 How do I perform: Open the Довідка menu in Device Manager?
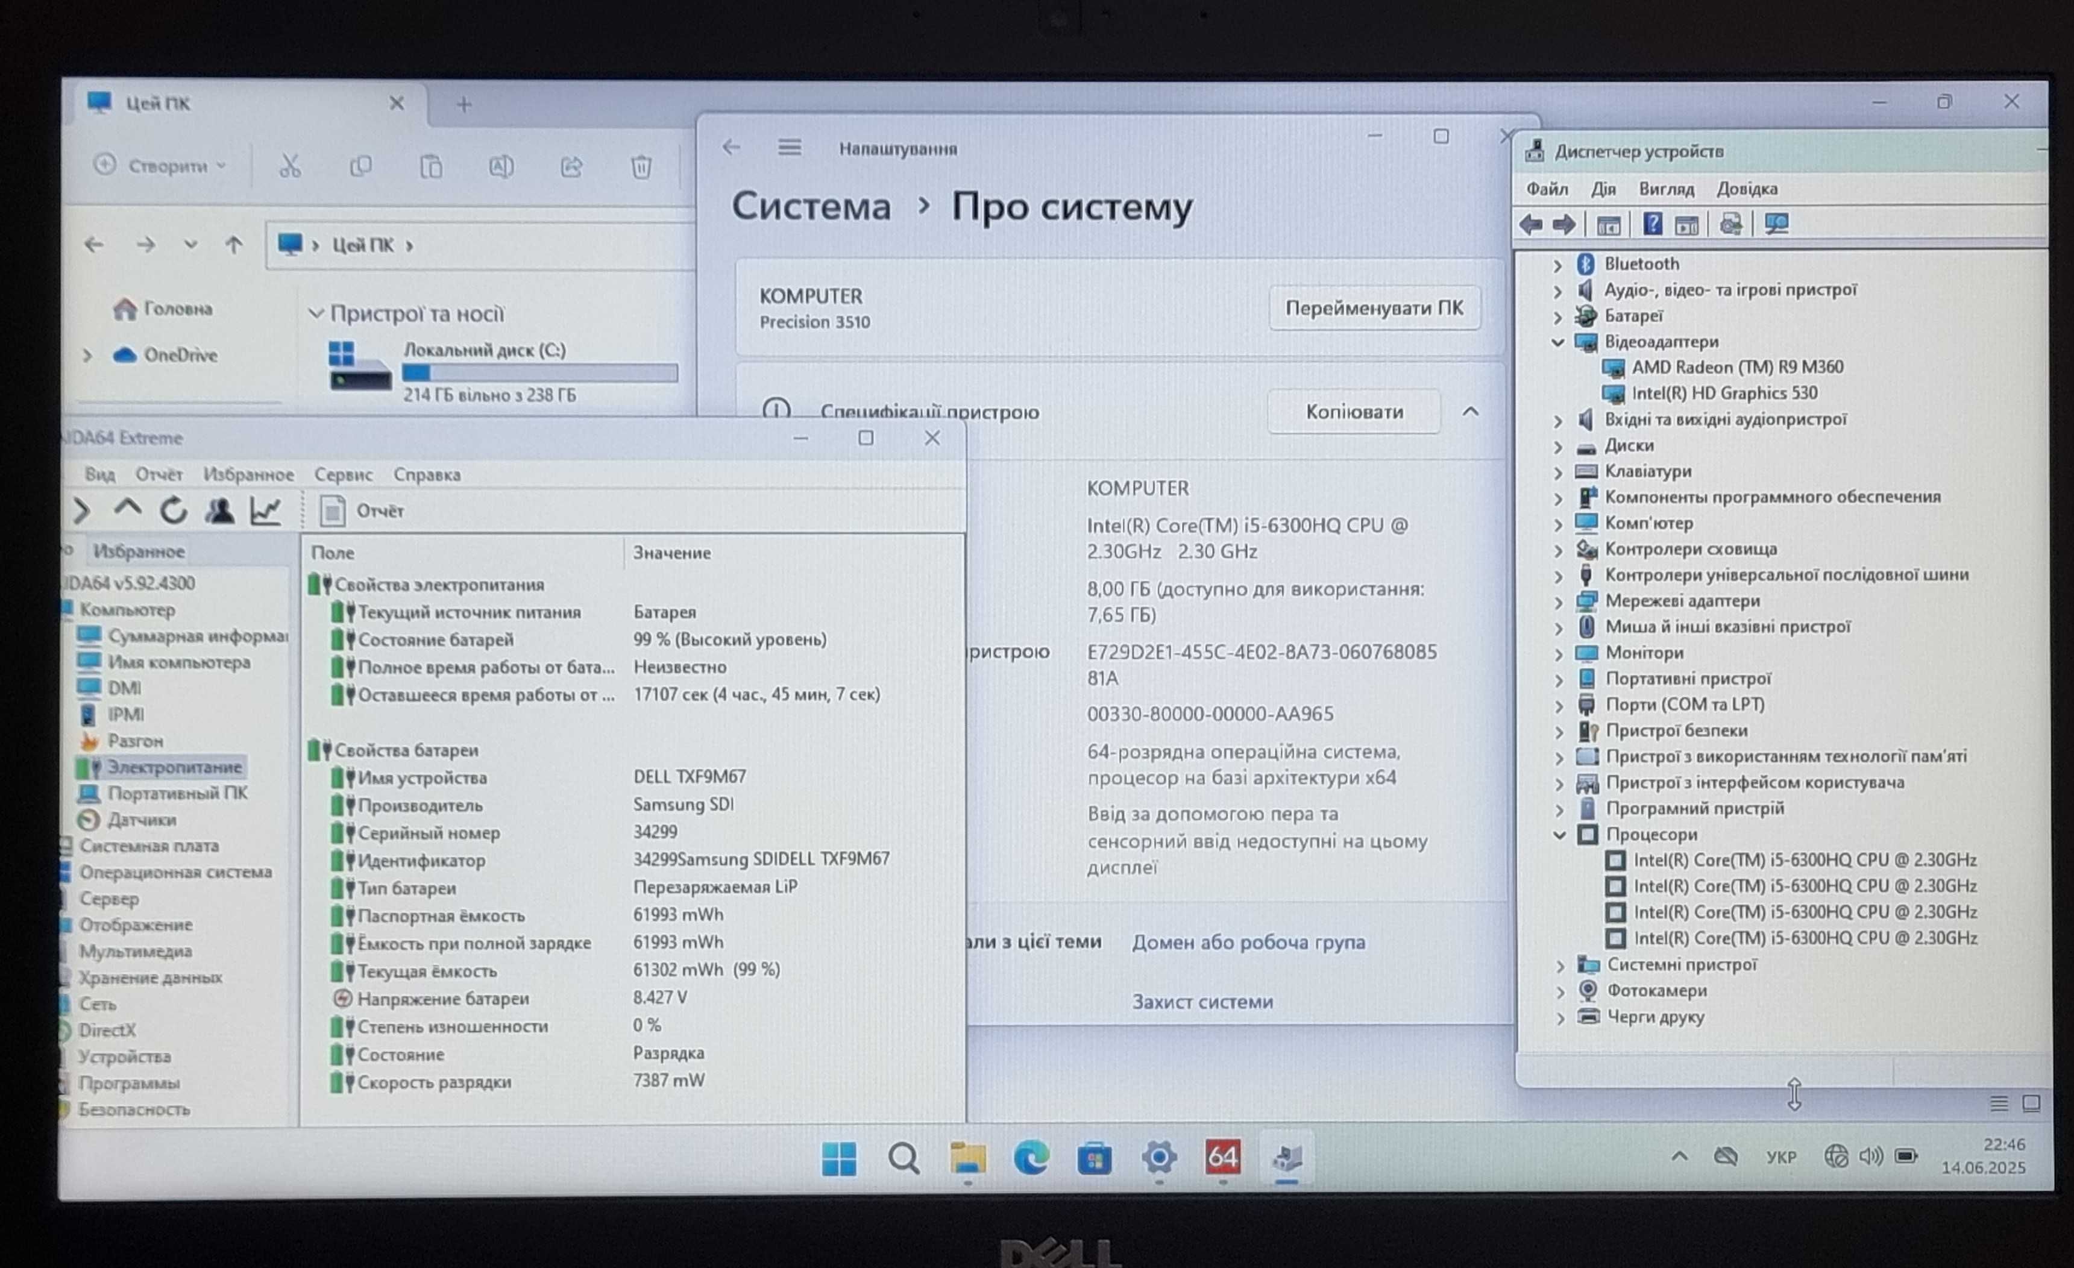[x=1747, y=189]
